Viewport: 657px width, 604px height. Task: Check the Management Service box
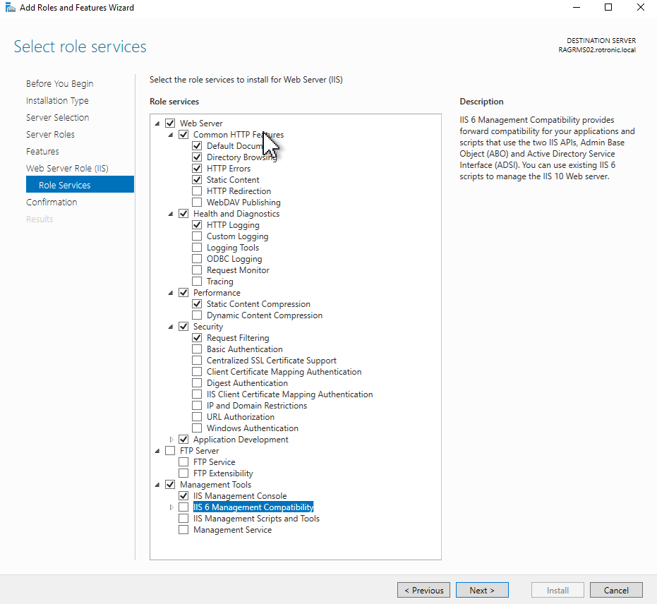tap(183, 530)
